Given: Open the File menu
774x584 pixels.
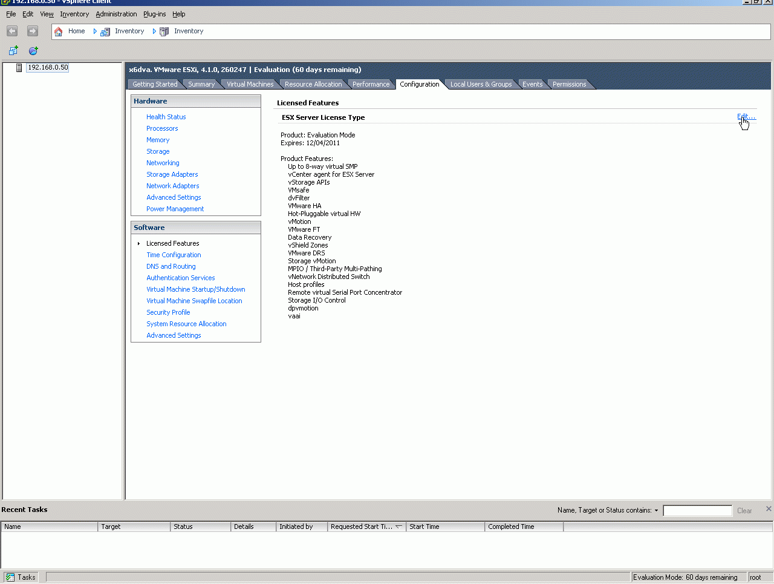Looking at the screenshot, I should coord(11,14).
